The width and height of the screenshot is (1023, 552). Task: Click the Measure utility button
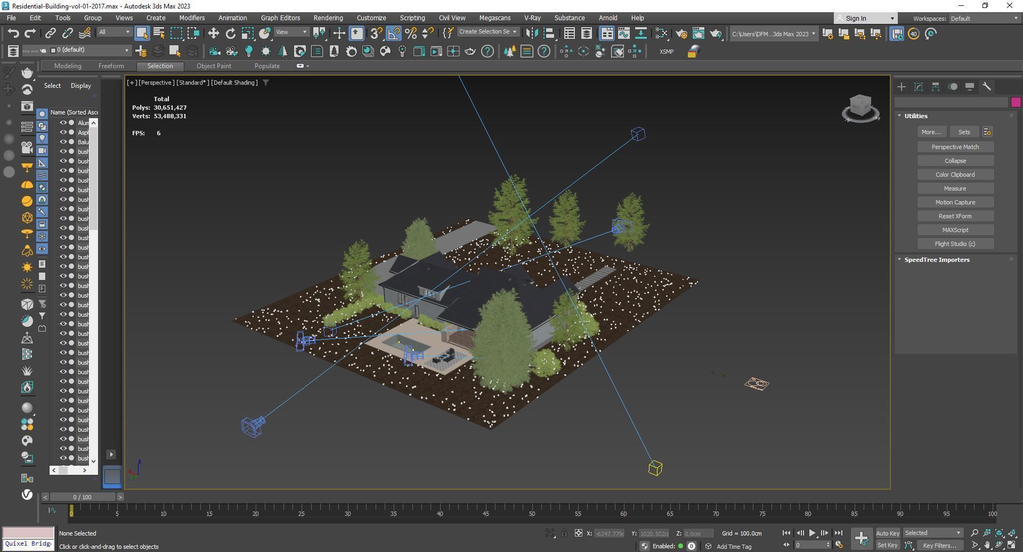(x=955, y=188)
